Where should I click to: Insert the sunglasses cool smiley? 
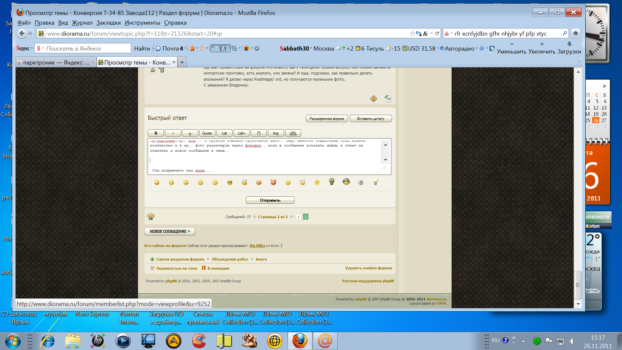point(230,182)
